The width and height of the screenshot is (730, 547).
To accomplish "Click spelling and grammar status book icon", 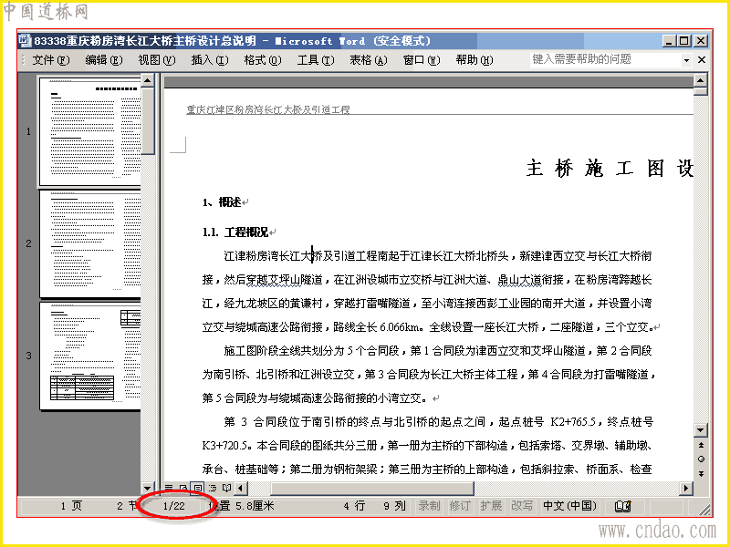I will [x=622, y=506].
